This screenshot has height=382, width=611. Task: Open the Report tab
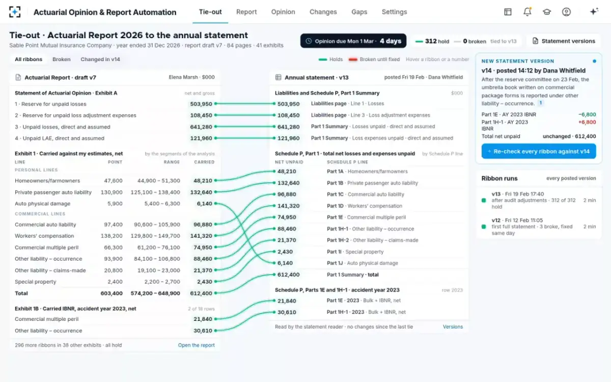point(246,12)
